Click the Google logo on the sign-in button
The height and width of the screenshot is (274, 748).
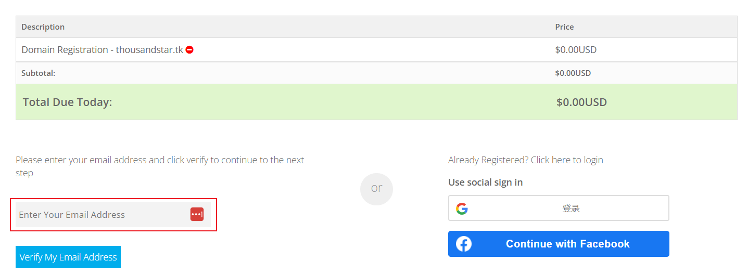tap(462, 208)
